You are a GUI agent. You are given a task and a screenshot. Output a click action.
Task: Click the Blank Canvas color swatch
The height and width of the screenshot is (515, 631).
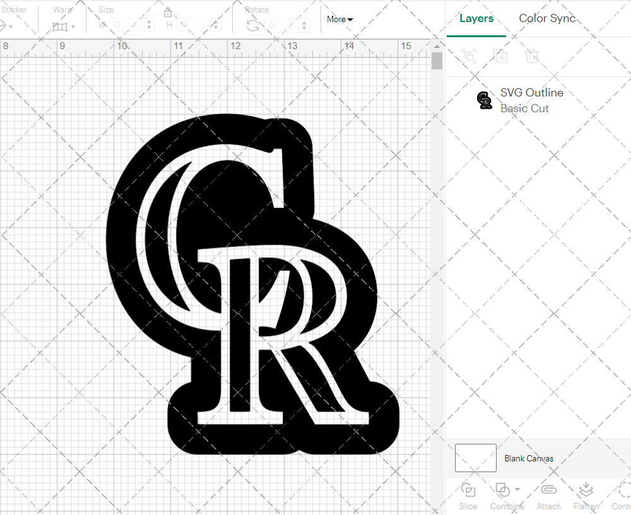(475, 458)
